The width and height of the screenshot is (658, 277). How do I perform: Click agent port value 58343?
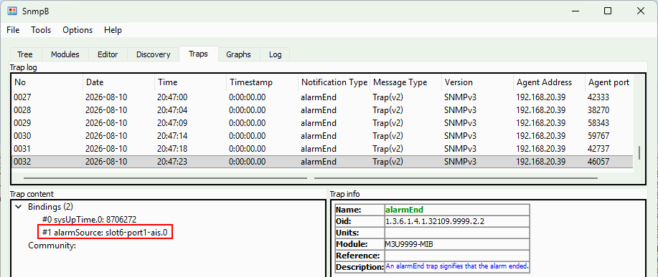(x=598, y=123)
